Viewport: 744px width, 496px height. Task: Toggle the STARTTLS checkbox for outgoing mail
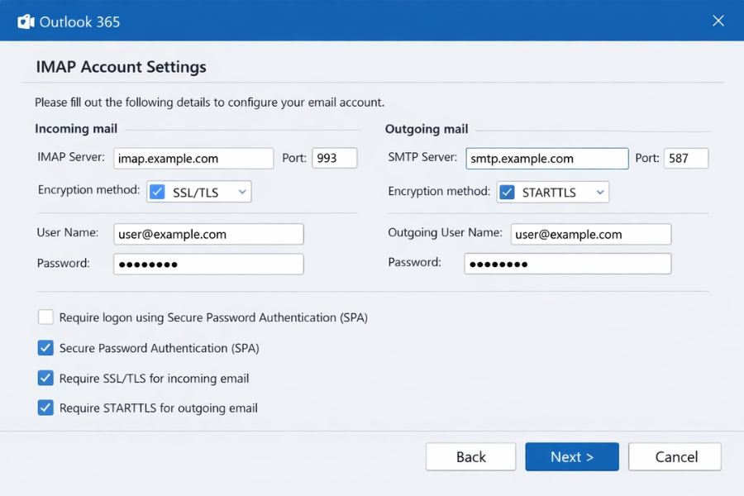pos(507,192)
